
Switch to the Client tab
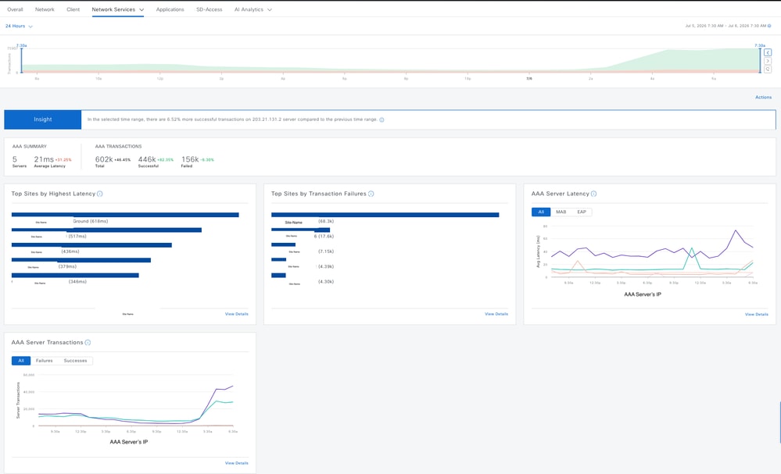pos(73,9)
